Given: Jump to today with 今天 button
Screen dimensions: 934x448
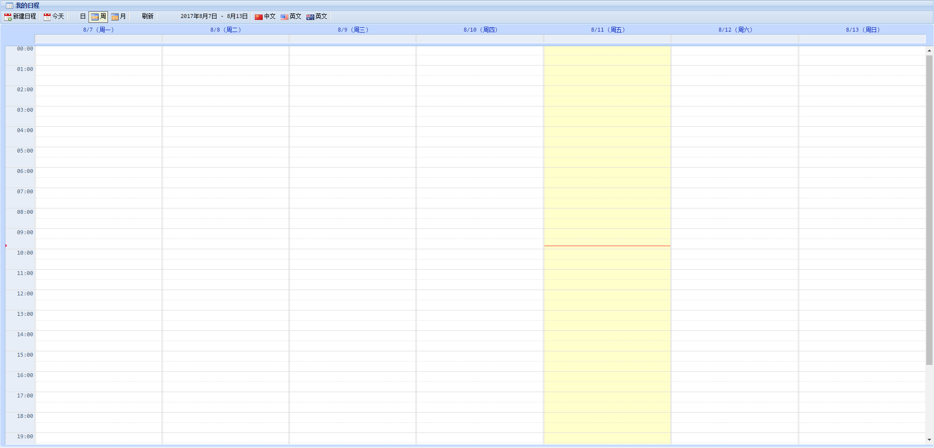Looking at the screenshot, I should 54,17.
